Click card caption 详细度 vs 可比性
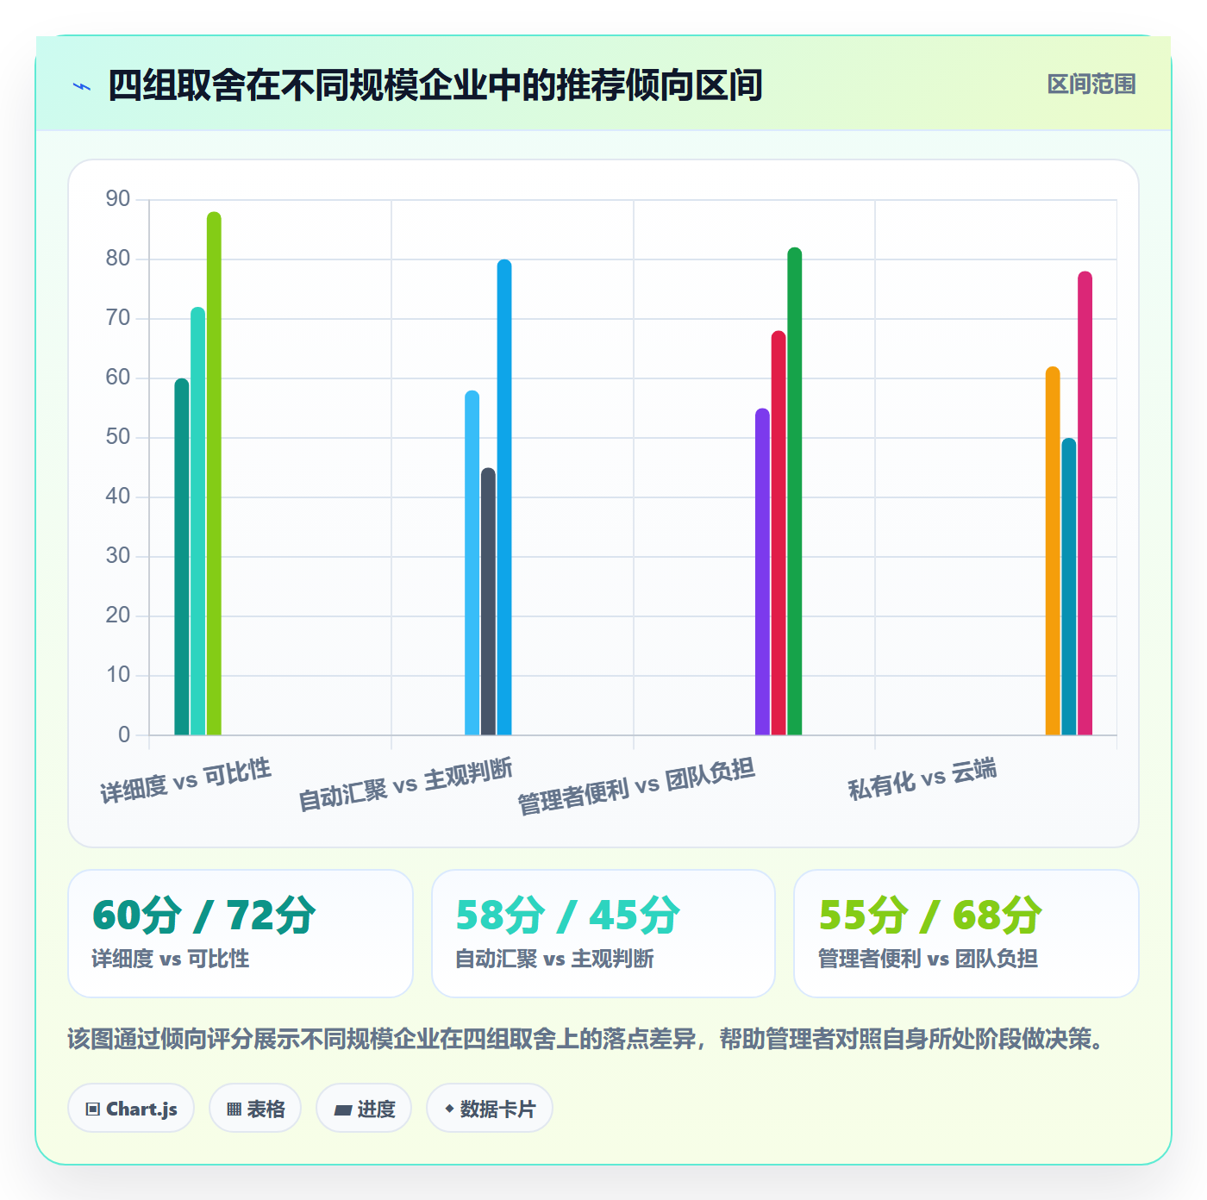This screenshot has height=1200, width=1207. pos(171,959)
